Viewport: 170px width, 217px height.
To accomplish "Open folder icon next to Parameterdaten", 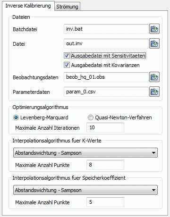I will coord(154,92).
